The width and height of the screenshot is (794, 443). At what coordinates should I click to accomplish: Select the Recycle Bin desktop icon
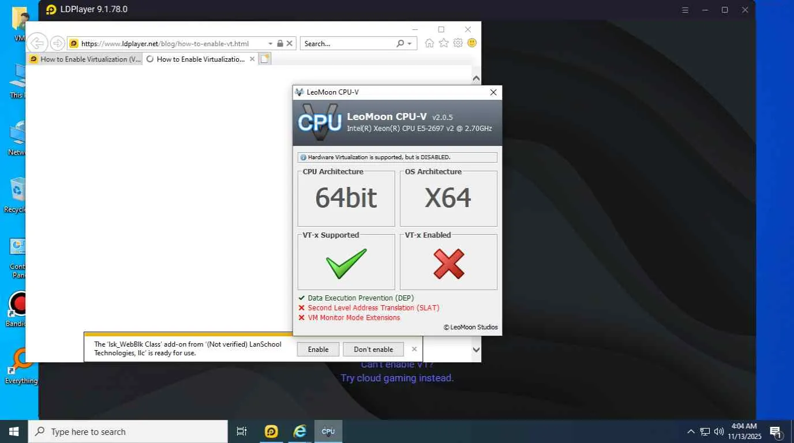coord(18,196)
